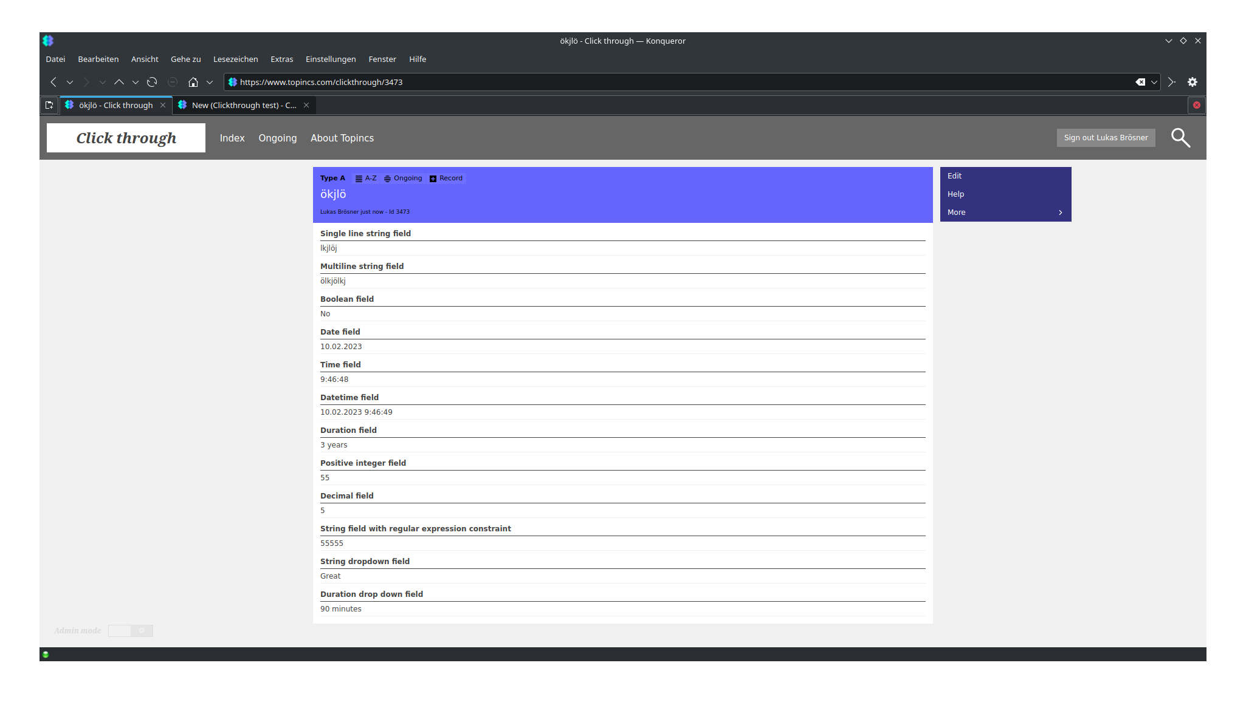Expand the back history dropdown arrow
This screenshot has height=708, width=1246.
point(70,82)
